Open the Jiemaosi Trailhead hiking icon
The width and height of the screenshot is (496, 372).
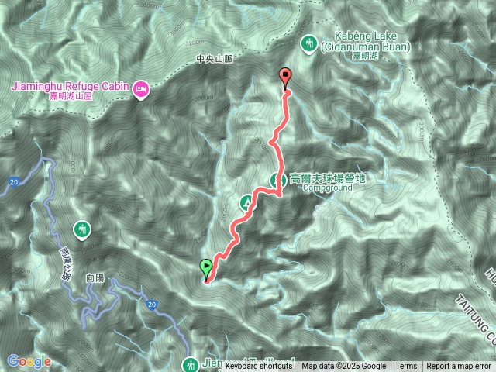coord(191,364)
